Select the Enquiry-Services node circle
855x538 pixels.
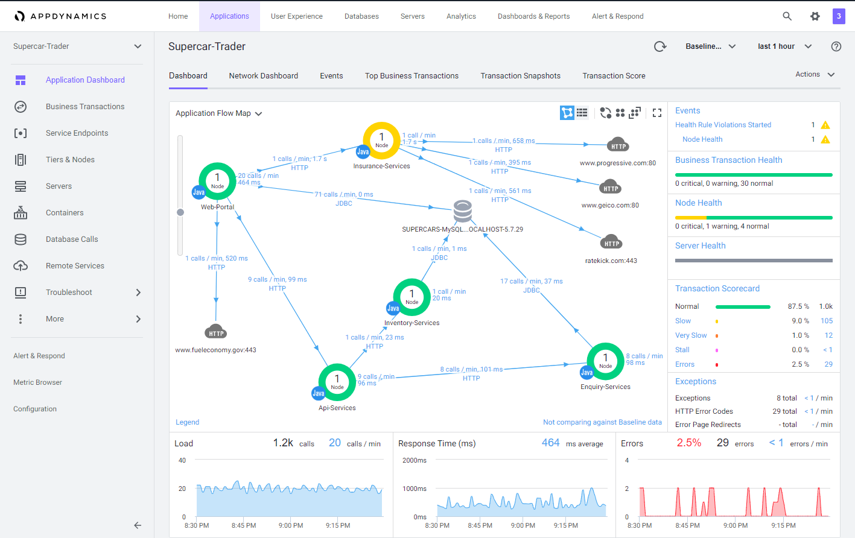(605, 361)
